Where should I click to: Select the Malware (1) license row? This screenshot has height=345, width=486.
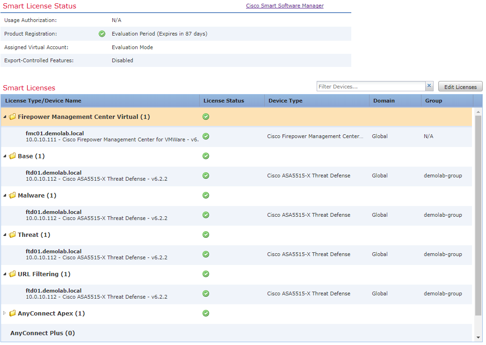coord(236,196)
